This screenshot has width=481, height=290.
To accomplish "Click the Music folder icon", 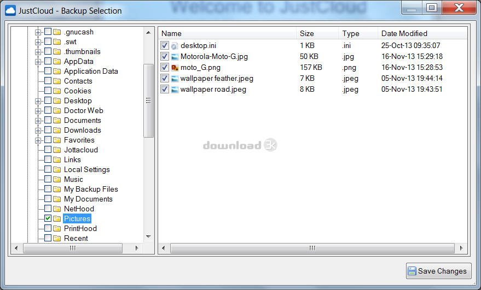I will [x=57, y=179].
